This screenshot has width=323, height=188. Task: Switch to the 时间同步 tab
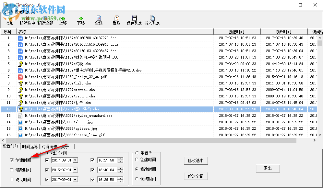coord(49,146)
